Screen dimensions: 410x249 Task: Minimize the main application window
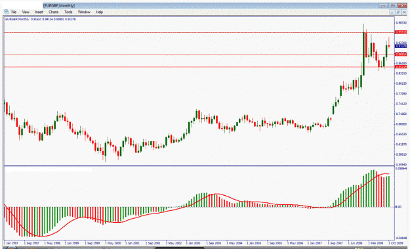pos(383,5)
